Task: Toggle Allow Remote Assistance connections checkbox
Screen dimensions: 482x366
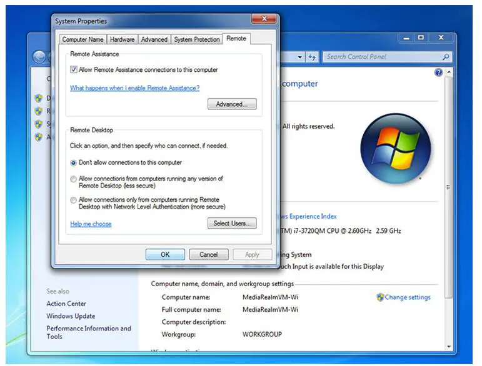Action: click(x=74, y=69)
